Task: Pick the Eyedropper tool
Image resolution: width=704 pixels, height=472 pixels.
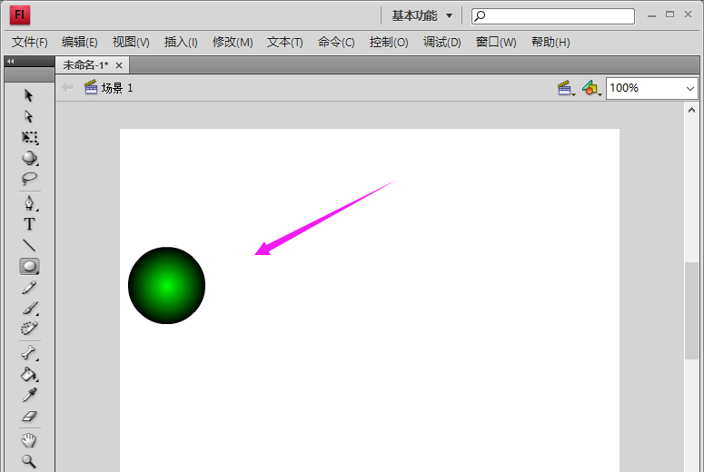Action: [29, 395]
